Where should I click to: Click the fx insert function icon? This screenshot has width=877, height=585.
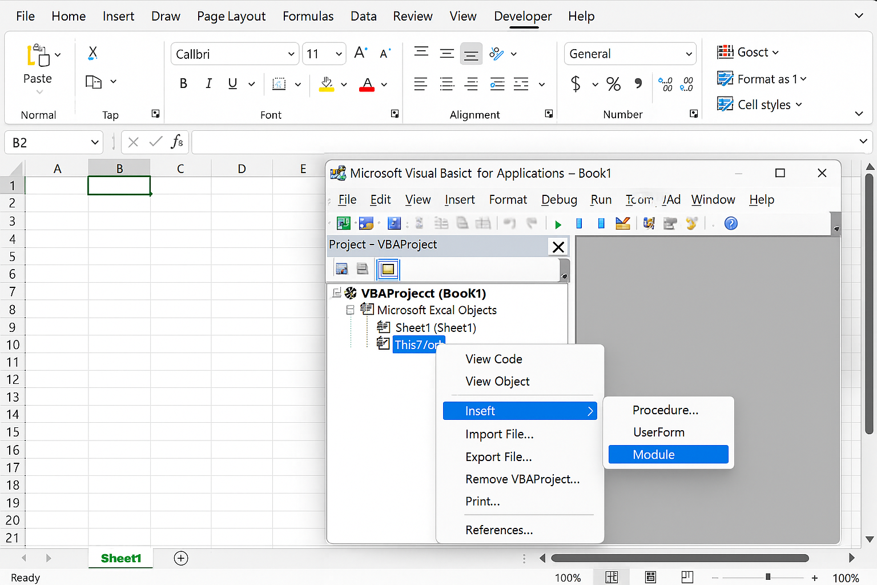point(177,142)
